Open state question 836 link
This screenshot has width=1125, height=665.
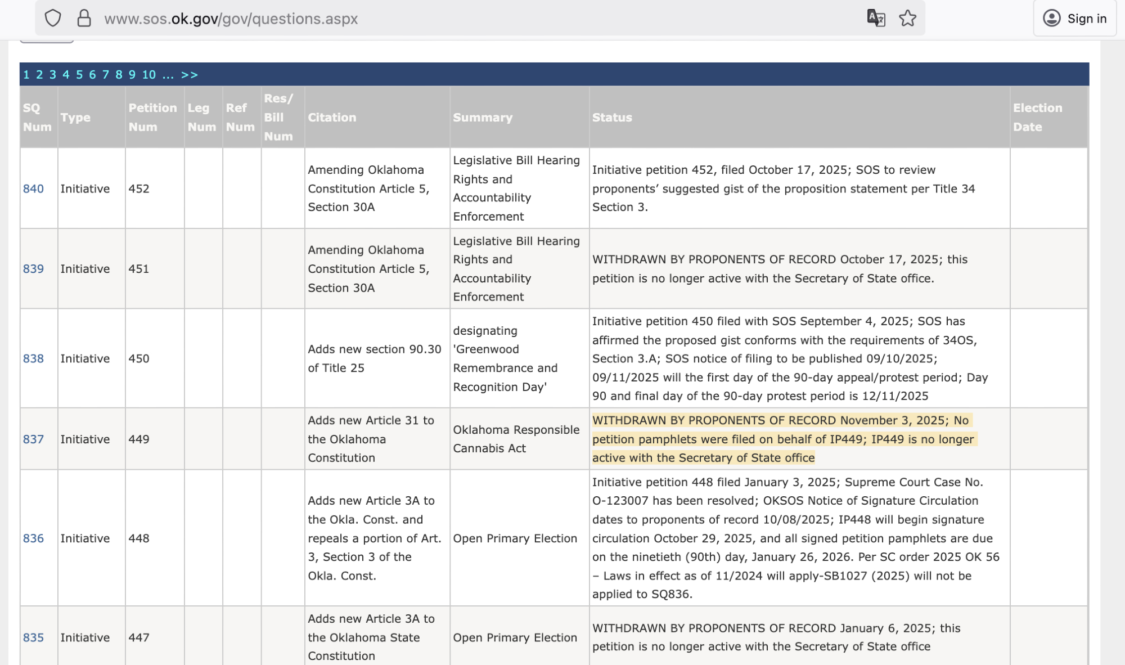[33, 538]
